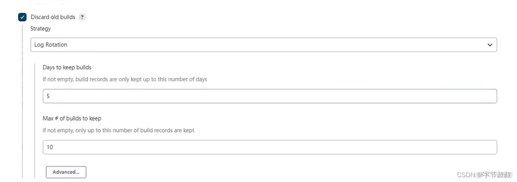This screenshot has width=517, height=182.
Task: Focus the Days to keep builds field
Action: coord(269,96)
